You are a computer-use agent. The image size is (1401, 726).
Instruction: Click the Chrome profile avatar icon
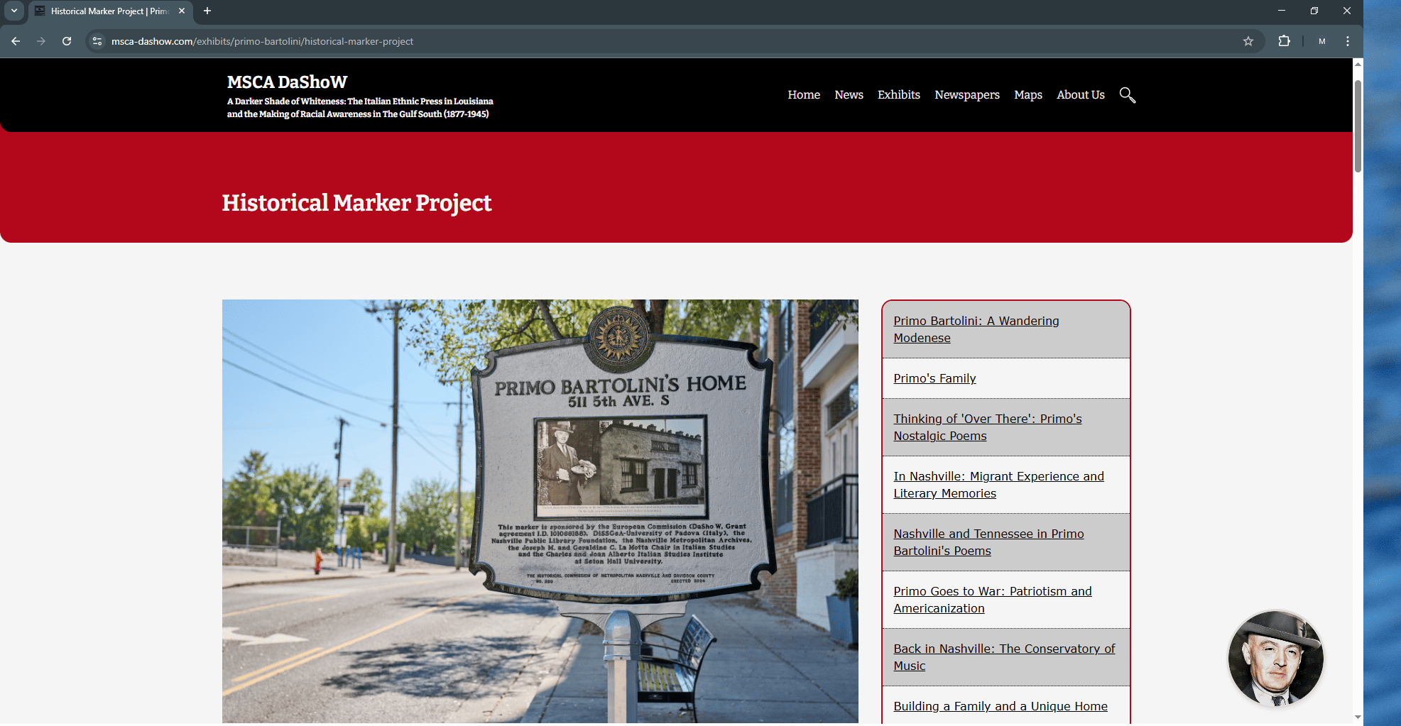click(x=1321, y=41)
